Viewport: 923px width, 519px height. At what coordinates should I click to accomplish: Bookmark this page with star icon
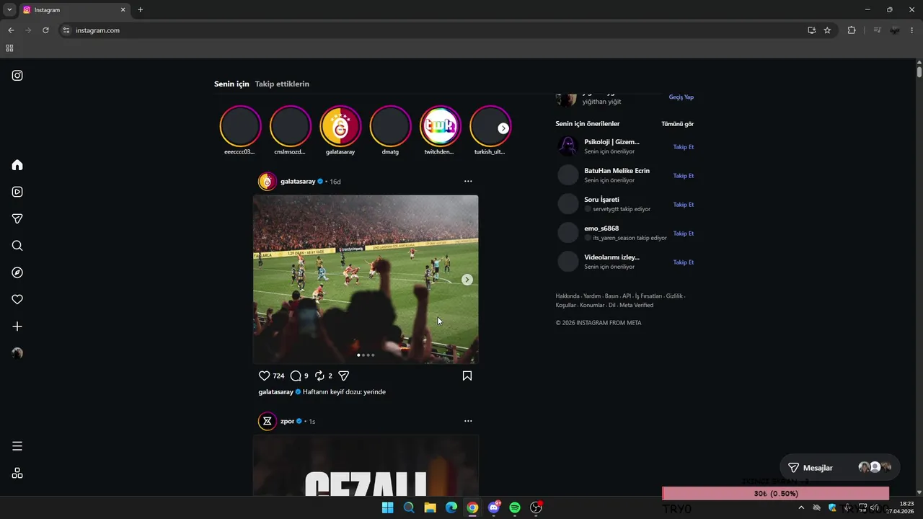(827, 30)
